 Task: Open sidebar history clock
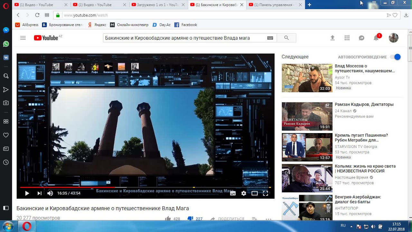[x=6, y=162]
